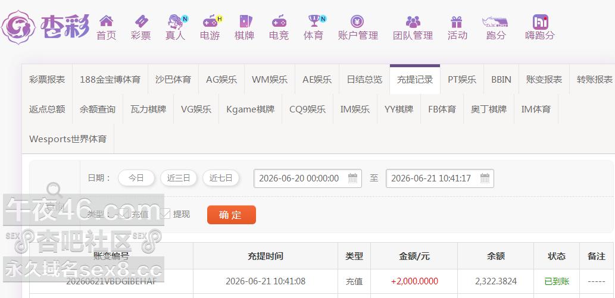Switch to the 沙巴体育 tab
The image size is (615, 298).
[x=173, y=80]
